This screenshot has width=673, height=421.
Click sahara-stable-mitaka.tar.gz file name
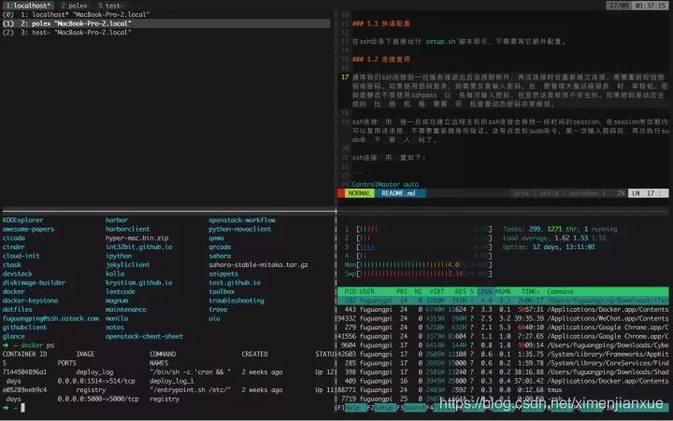click(x=258, y=265)
